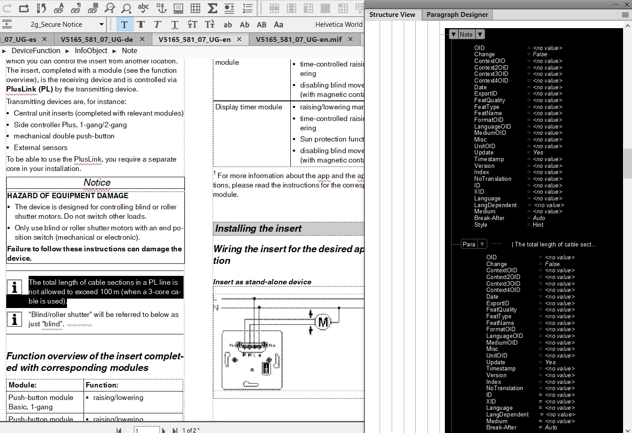This screenshot has height=433, width=632.
Task: Toggle bold T formatting
Action: point(141,25)
